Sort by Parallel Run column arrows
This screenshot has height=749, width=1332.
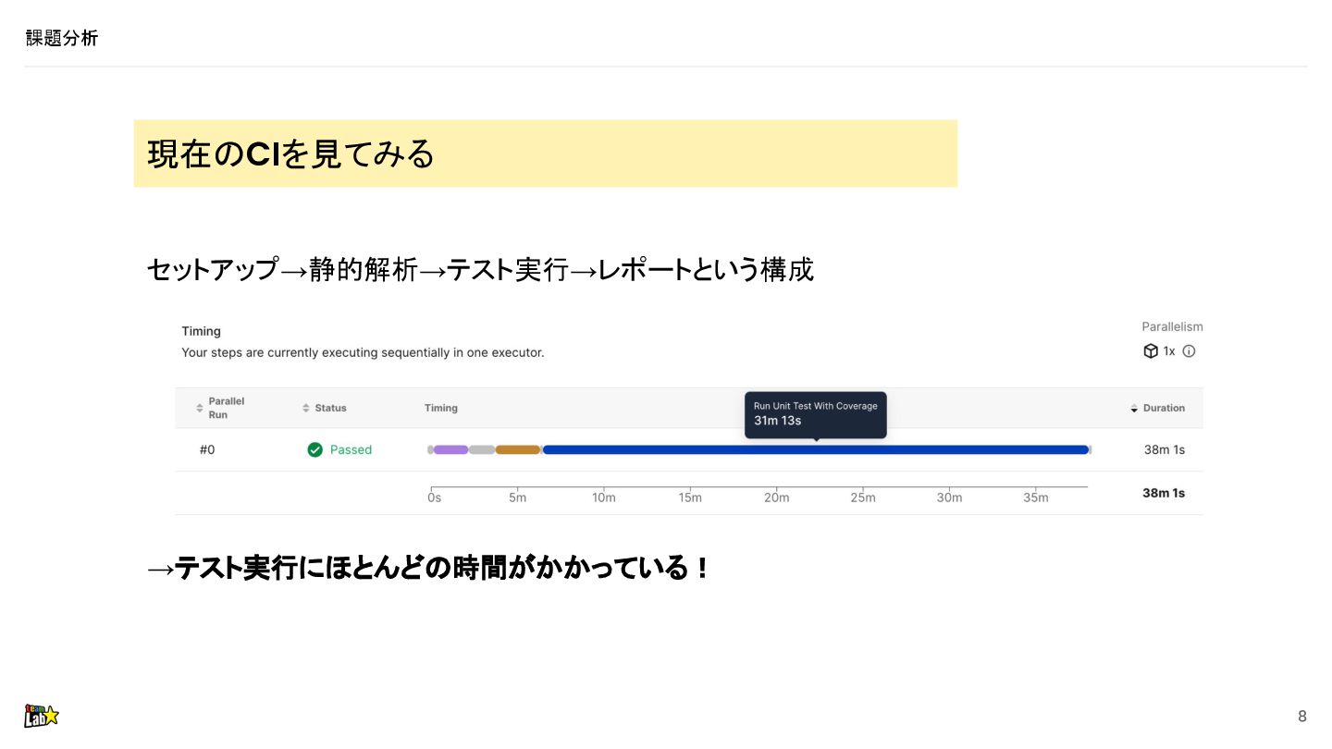199,408
